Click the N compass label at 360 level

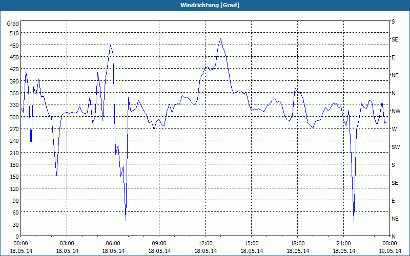click(x=393, y=93)
